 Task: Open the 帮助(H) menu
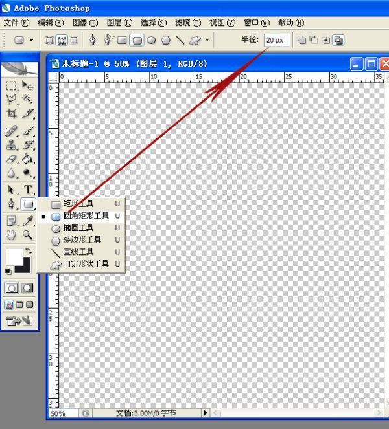(291, 23)
